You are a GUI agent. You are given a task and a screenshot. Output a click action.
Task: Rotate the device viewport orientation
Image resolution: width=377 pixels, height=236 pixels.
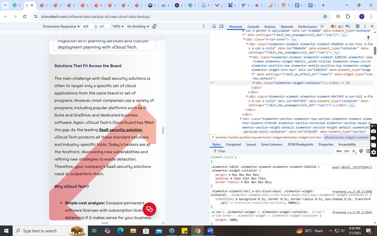154,26
